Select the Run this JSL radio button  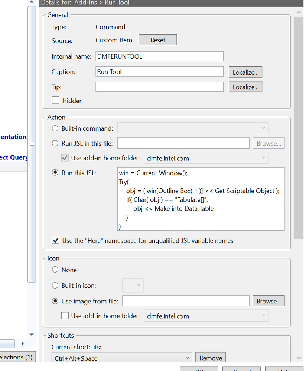(x=55, y=173)
